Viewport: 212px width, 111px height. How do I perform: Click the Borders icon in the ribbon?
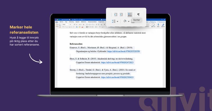(x=103, y=27)
